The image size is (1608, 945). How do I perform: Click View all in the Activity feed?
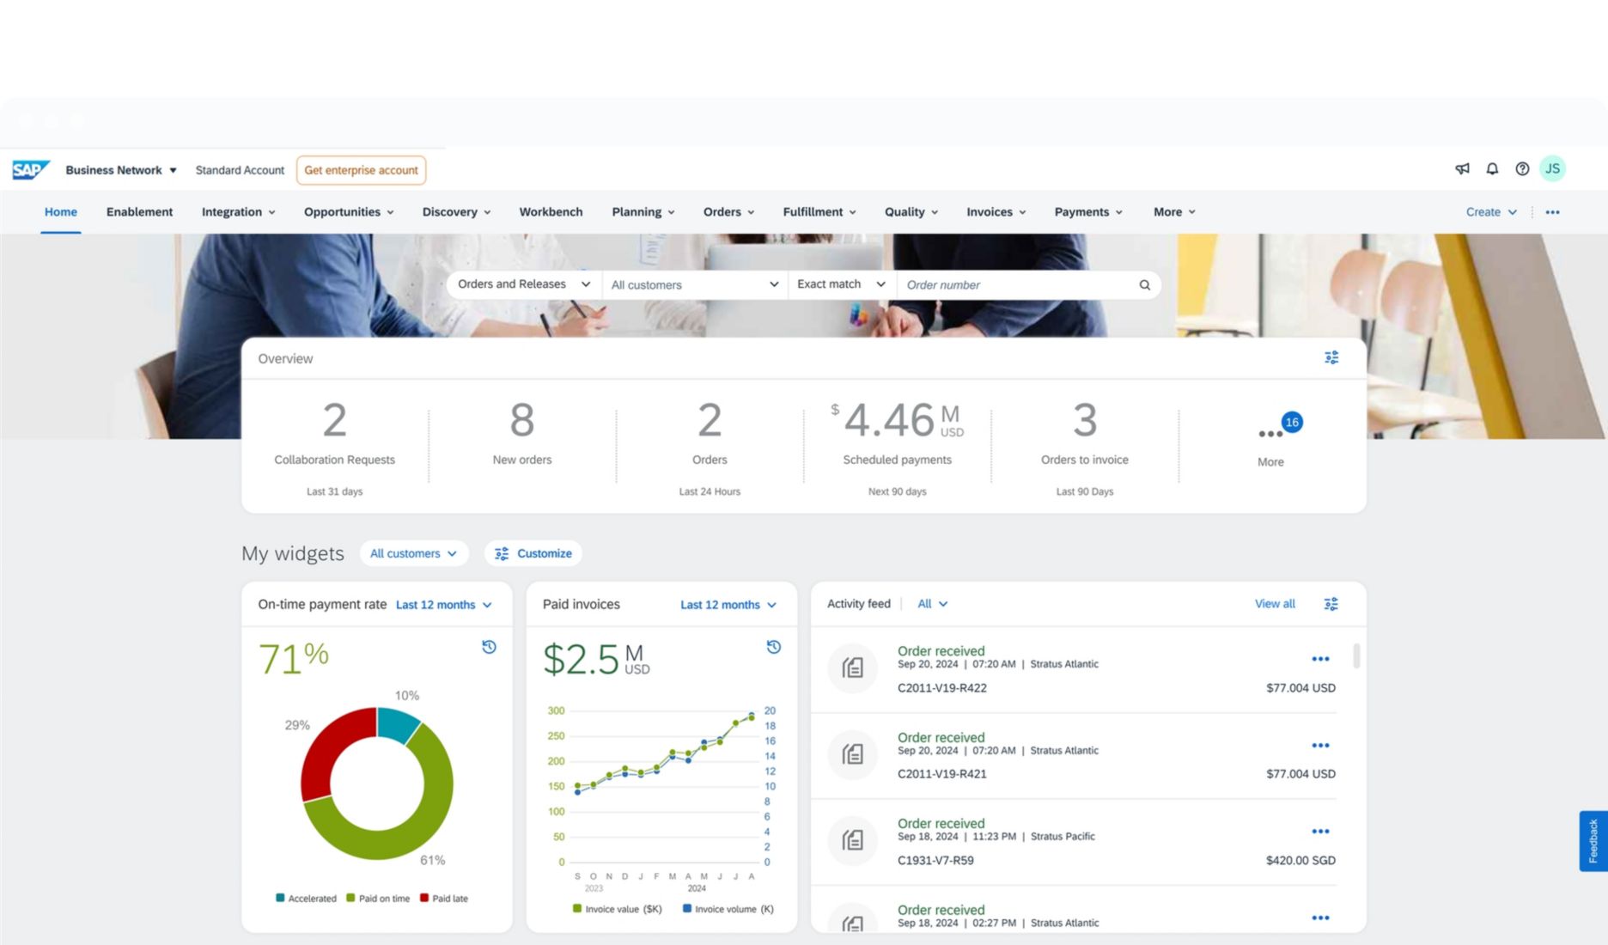click(x=1274, y=604)
